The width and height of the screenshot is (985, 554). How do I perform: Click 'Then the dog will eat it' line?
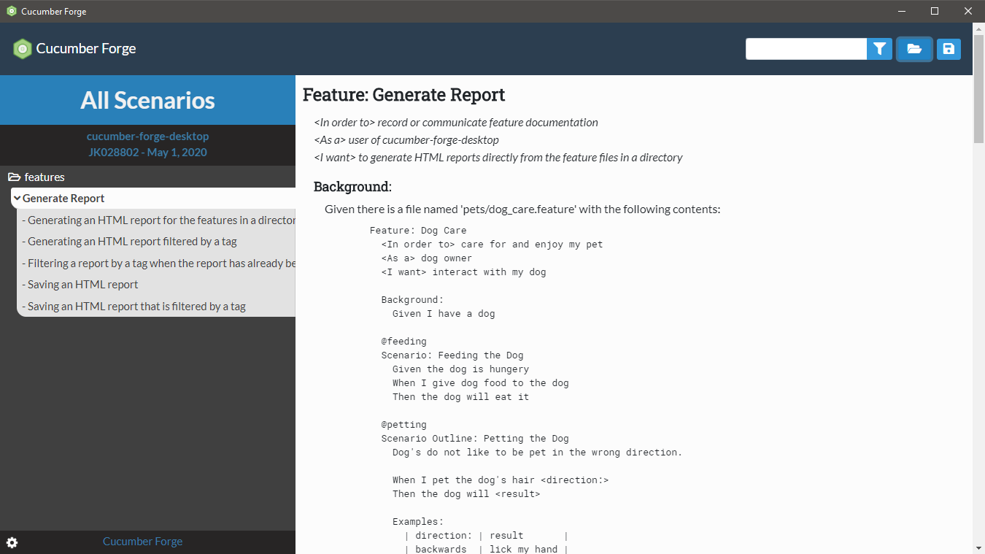click(x=461, y=397)
